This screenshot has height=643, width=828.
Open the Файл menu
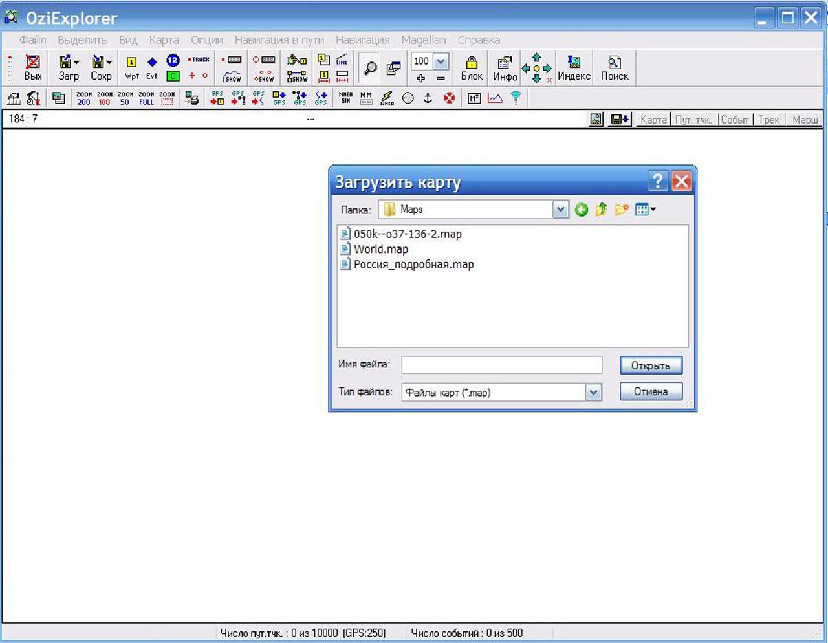(x=32, y=40)
